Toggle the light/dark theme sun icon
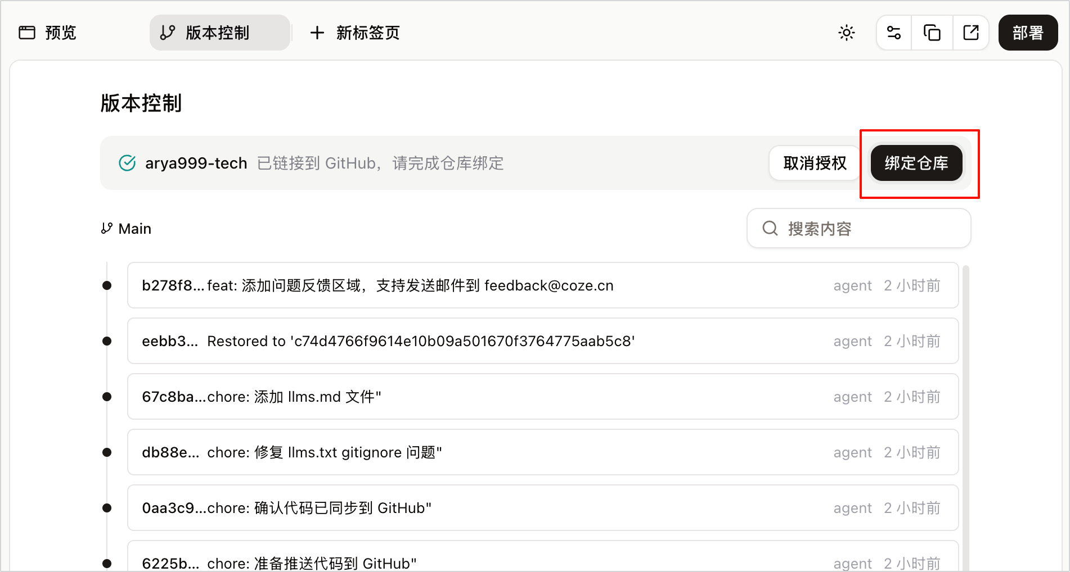Screen dimensions: 1070x572 (x=846, y=33)
